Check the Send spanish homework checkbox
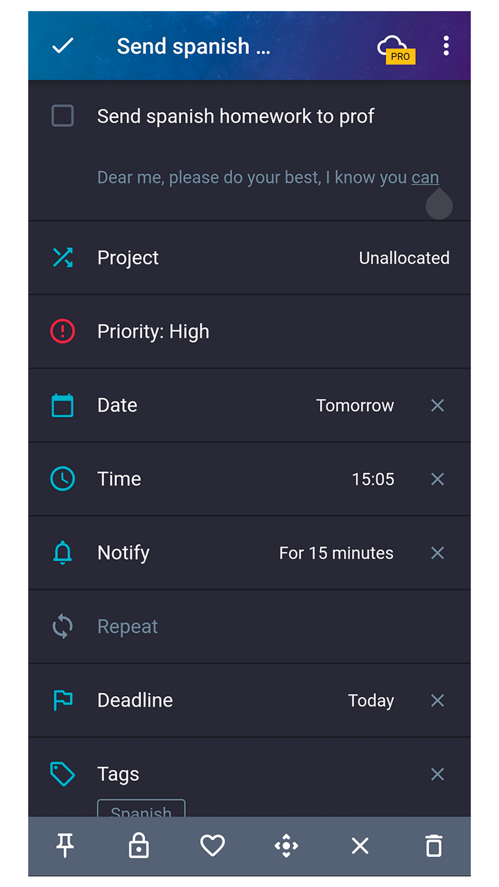Screen dimensions: 499x887 [x=62, y=115]
